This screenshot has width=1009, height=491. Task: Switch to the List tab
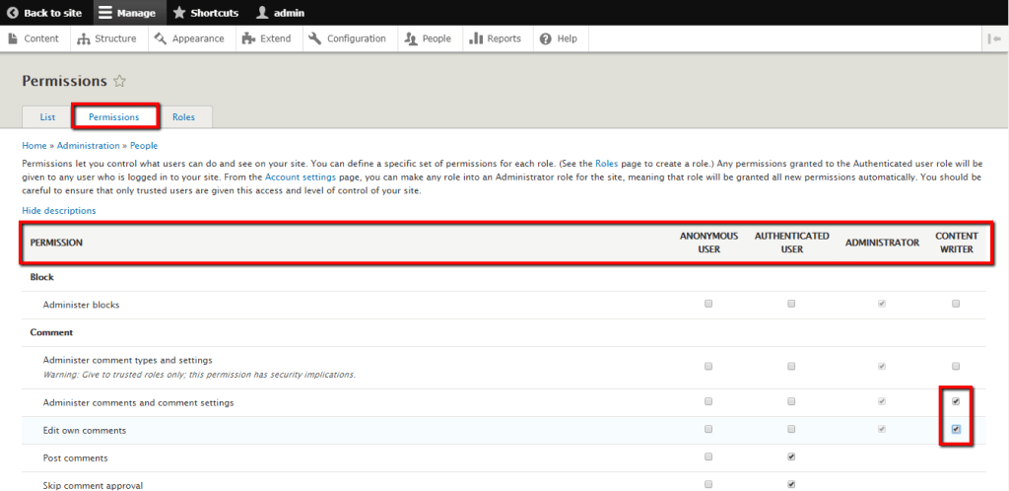(47, 117)
